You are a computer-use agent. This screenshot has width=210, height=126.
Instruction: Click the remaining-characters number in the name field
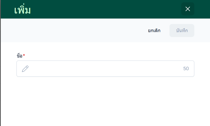(186, 69)
